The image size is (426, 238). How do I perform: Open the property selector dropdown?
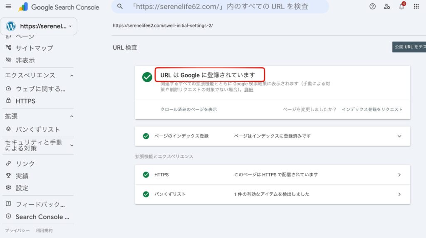pos(39,26)
